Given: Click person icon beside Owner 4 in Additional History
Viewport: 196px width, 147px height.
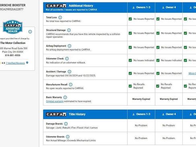Looking at the screenshot, I should point(163,8).
